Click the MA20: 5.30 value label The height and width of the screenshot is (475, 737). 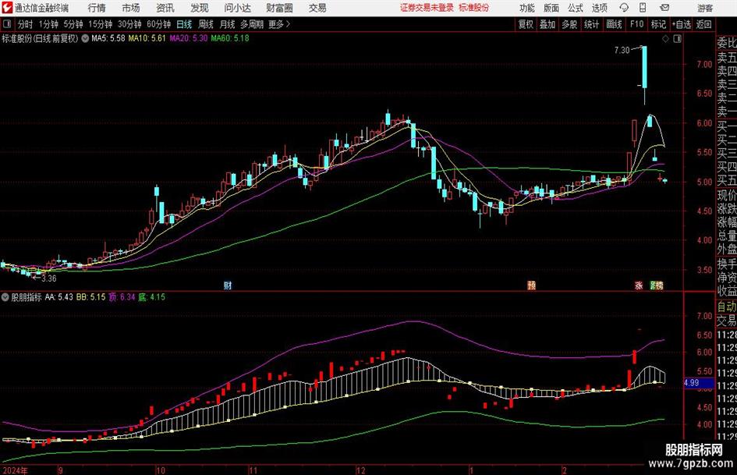[x=189, y=38]
